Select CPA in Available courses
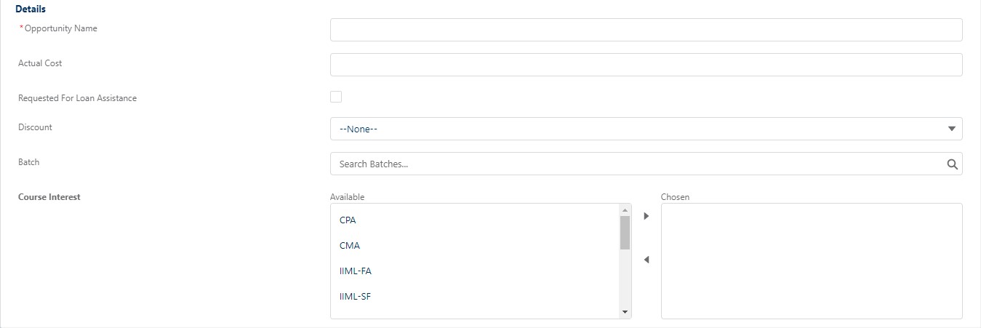This screenshot has height=328, width=981. pyautogui.click(x=348, y=220)
